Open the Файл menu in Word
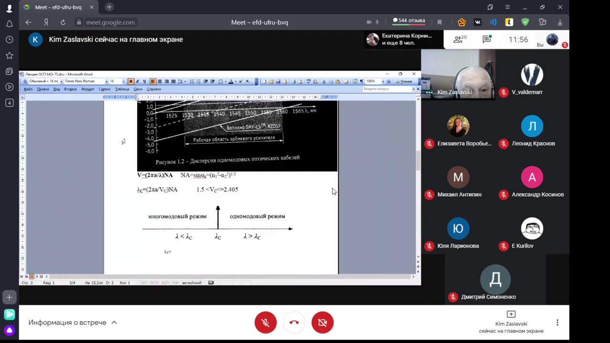 (29, 89)
